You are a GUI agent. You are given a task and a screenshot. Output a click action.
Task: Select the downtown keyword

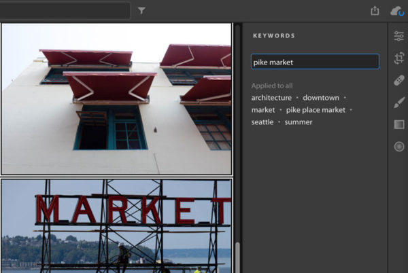(321, 98)
